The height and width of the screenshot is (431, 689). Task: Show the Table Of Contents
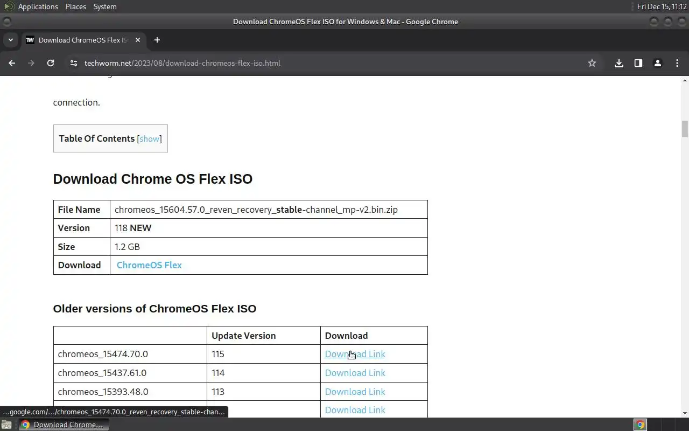(150, 139)
